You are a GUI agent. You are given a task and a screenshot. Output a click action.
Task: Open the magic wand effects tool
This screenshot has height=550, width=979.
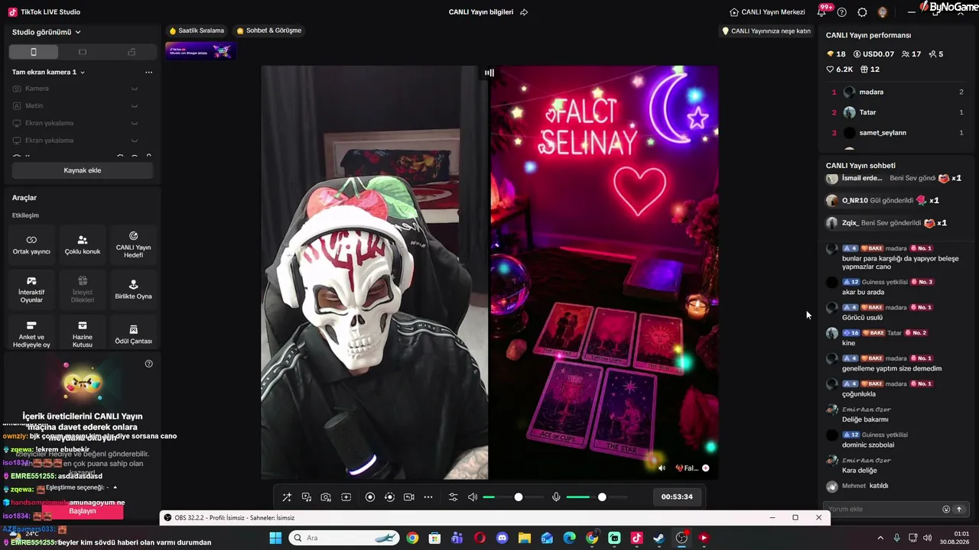click(287, 497)
